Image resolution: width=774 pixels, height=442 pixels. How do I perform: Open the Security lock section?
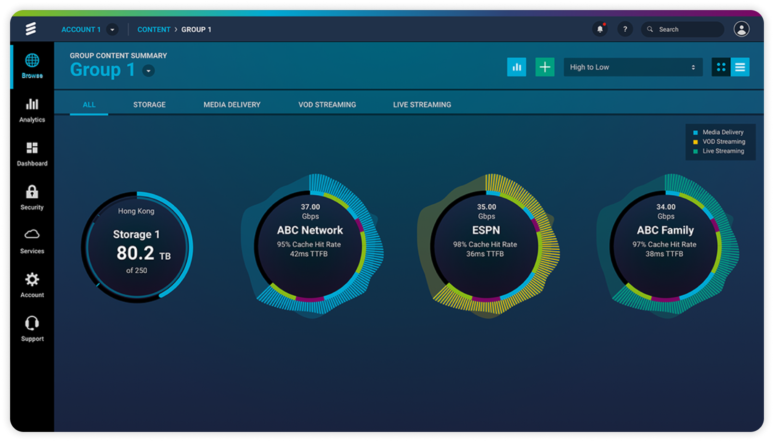[32, 198]
